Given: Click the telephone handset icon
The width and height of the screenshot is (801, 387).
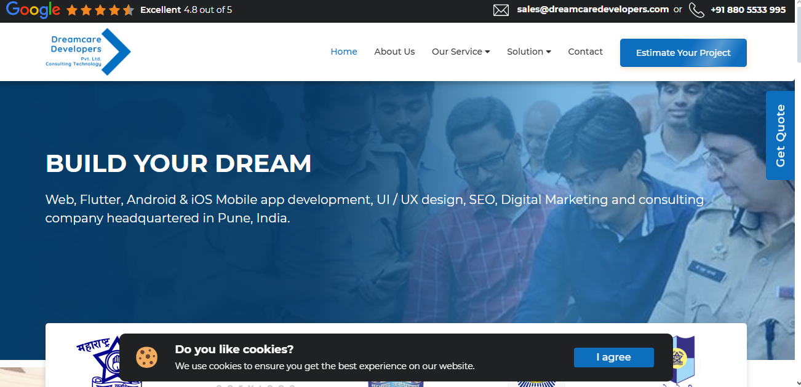Looking at the screenshot, I should (696, 10).
